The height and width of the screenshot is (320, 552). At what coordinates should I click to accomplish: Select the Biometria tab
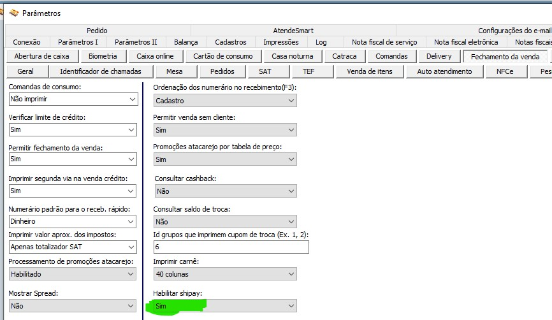103,56
